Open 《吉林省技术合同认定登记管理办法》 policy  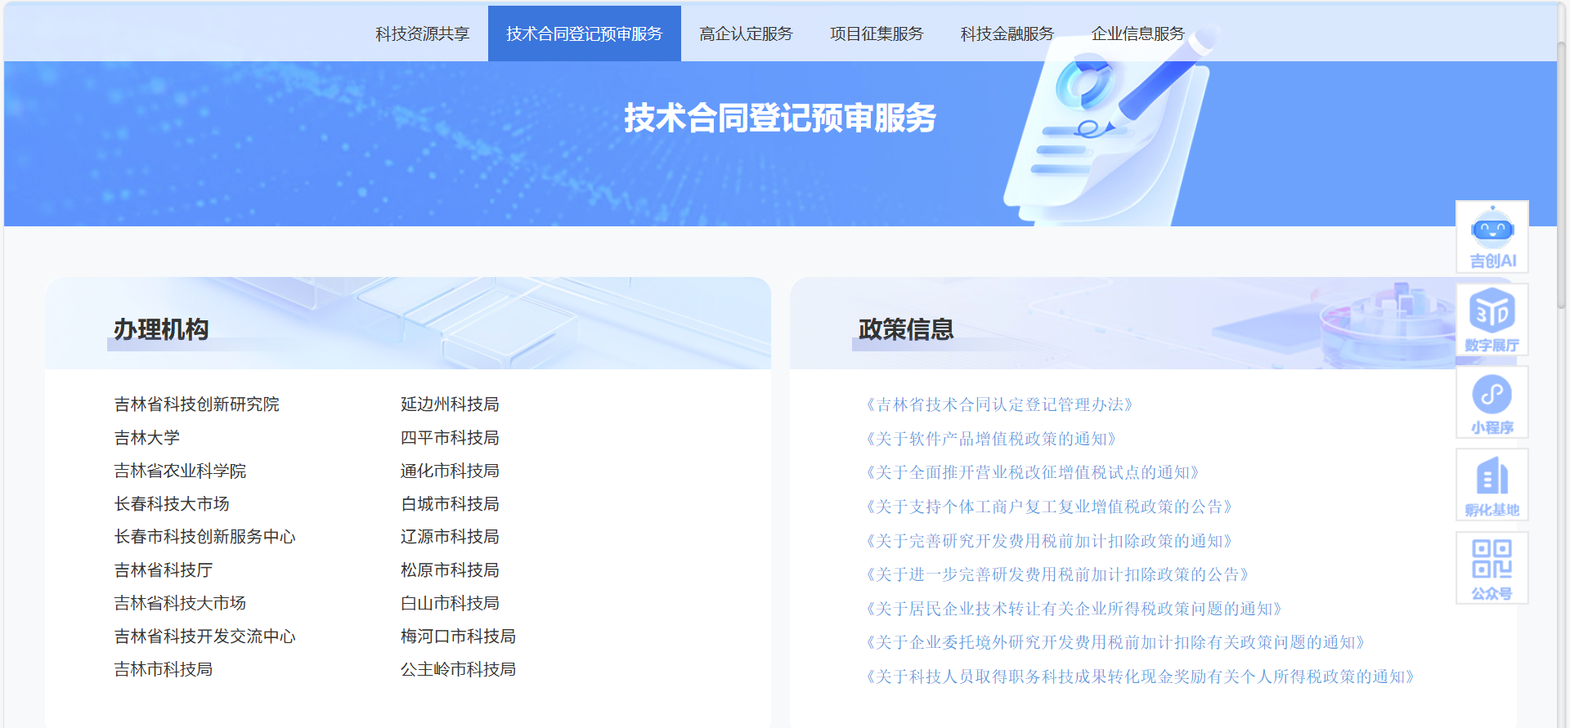pyautogui.click(x=999, y=404)
